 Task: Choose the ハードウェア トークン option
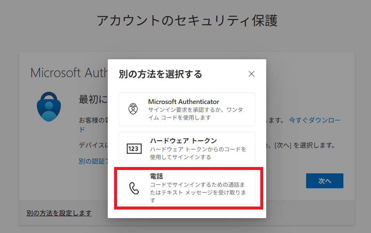pos(187,148)
